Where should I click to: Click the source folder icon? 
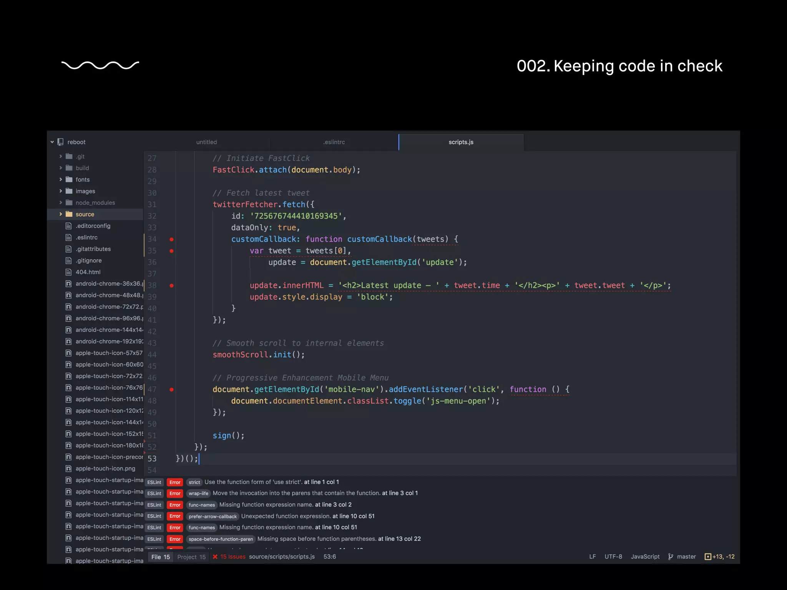(69, 214)
